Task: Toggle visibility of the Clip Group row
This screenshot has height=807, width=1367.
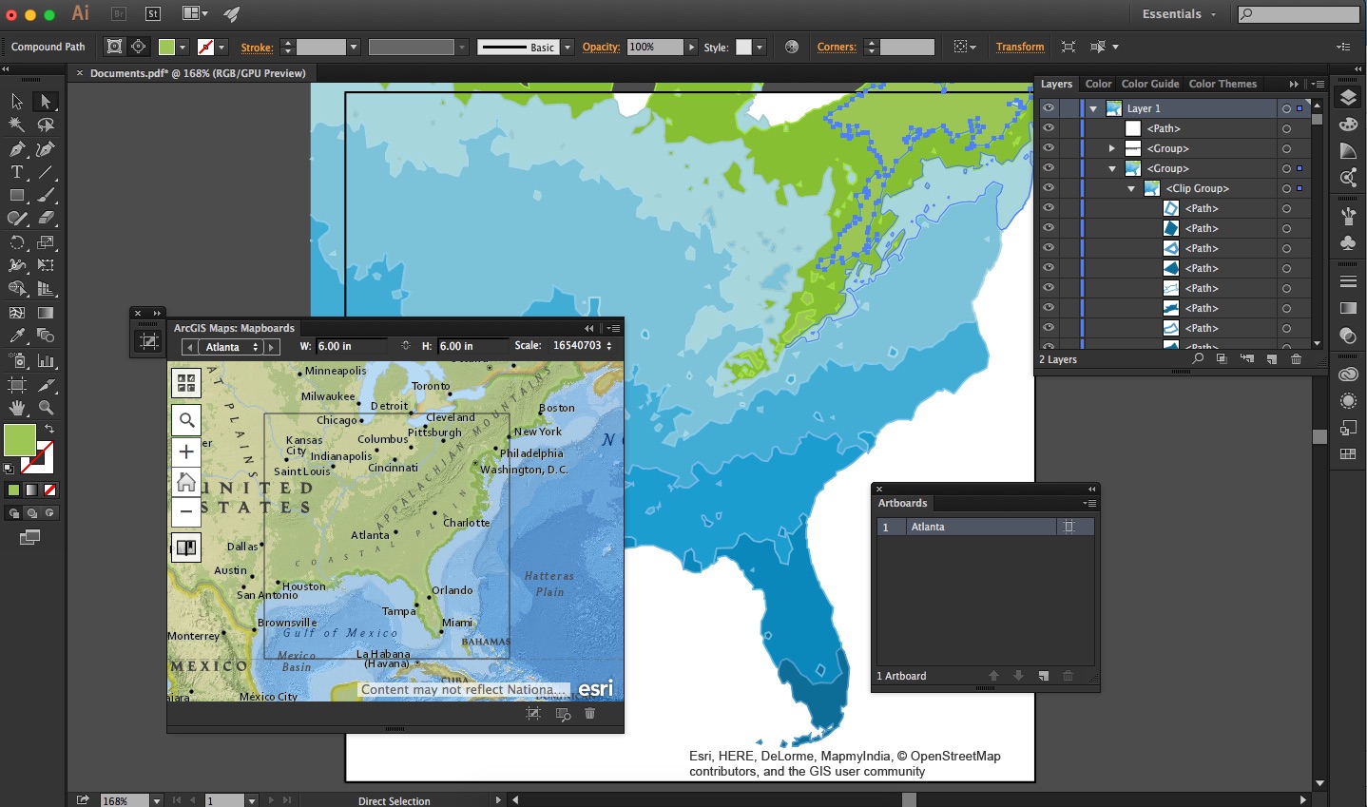Action: click(1048, 188)
